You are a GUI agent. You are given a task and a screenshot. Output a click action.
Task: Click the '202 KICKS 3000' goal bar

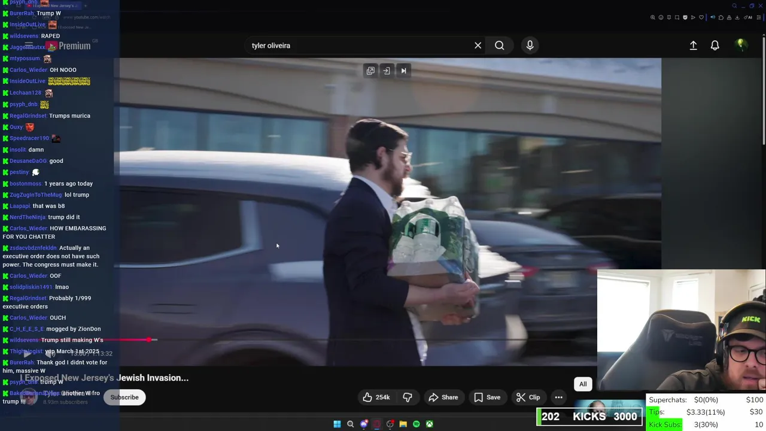(x=590, y=417)
